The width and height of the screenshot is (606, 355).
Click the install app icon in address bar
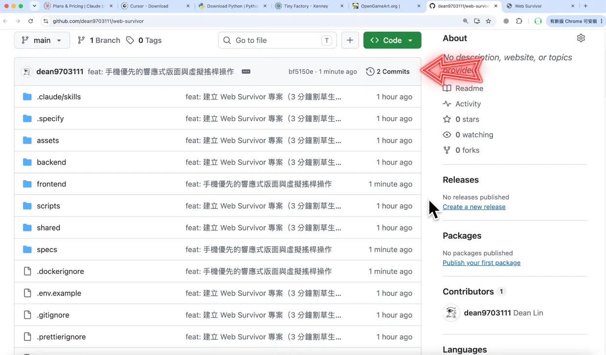(x=477, y=21)
